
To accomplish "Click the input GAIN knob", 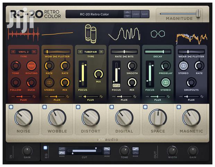I will click(x=27, y=151).
